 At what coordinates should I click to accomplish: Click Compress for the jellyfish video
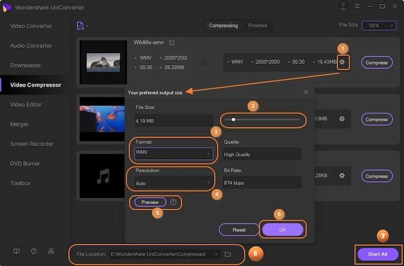point(376,119)
